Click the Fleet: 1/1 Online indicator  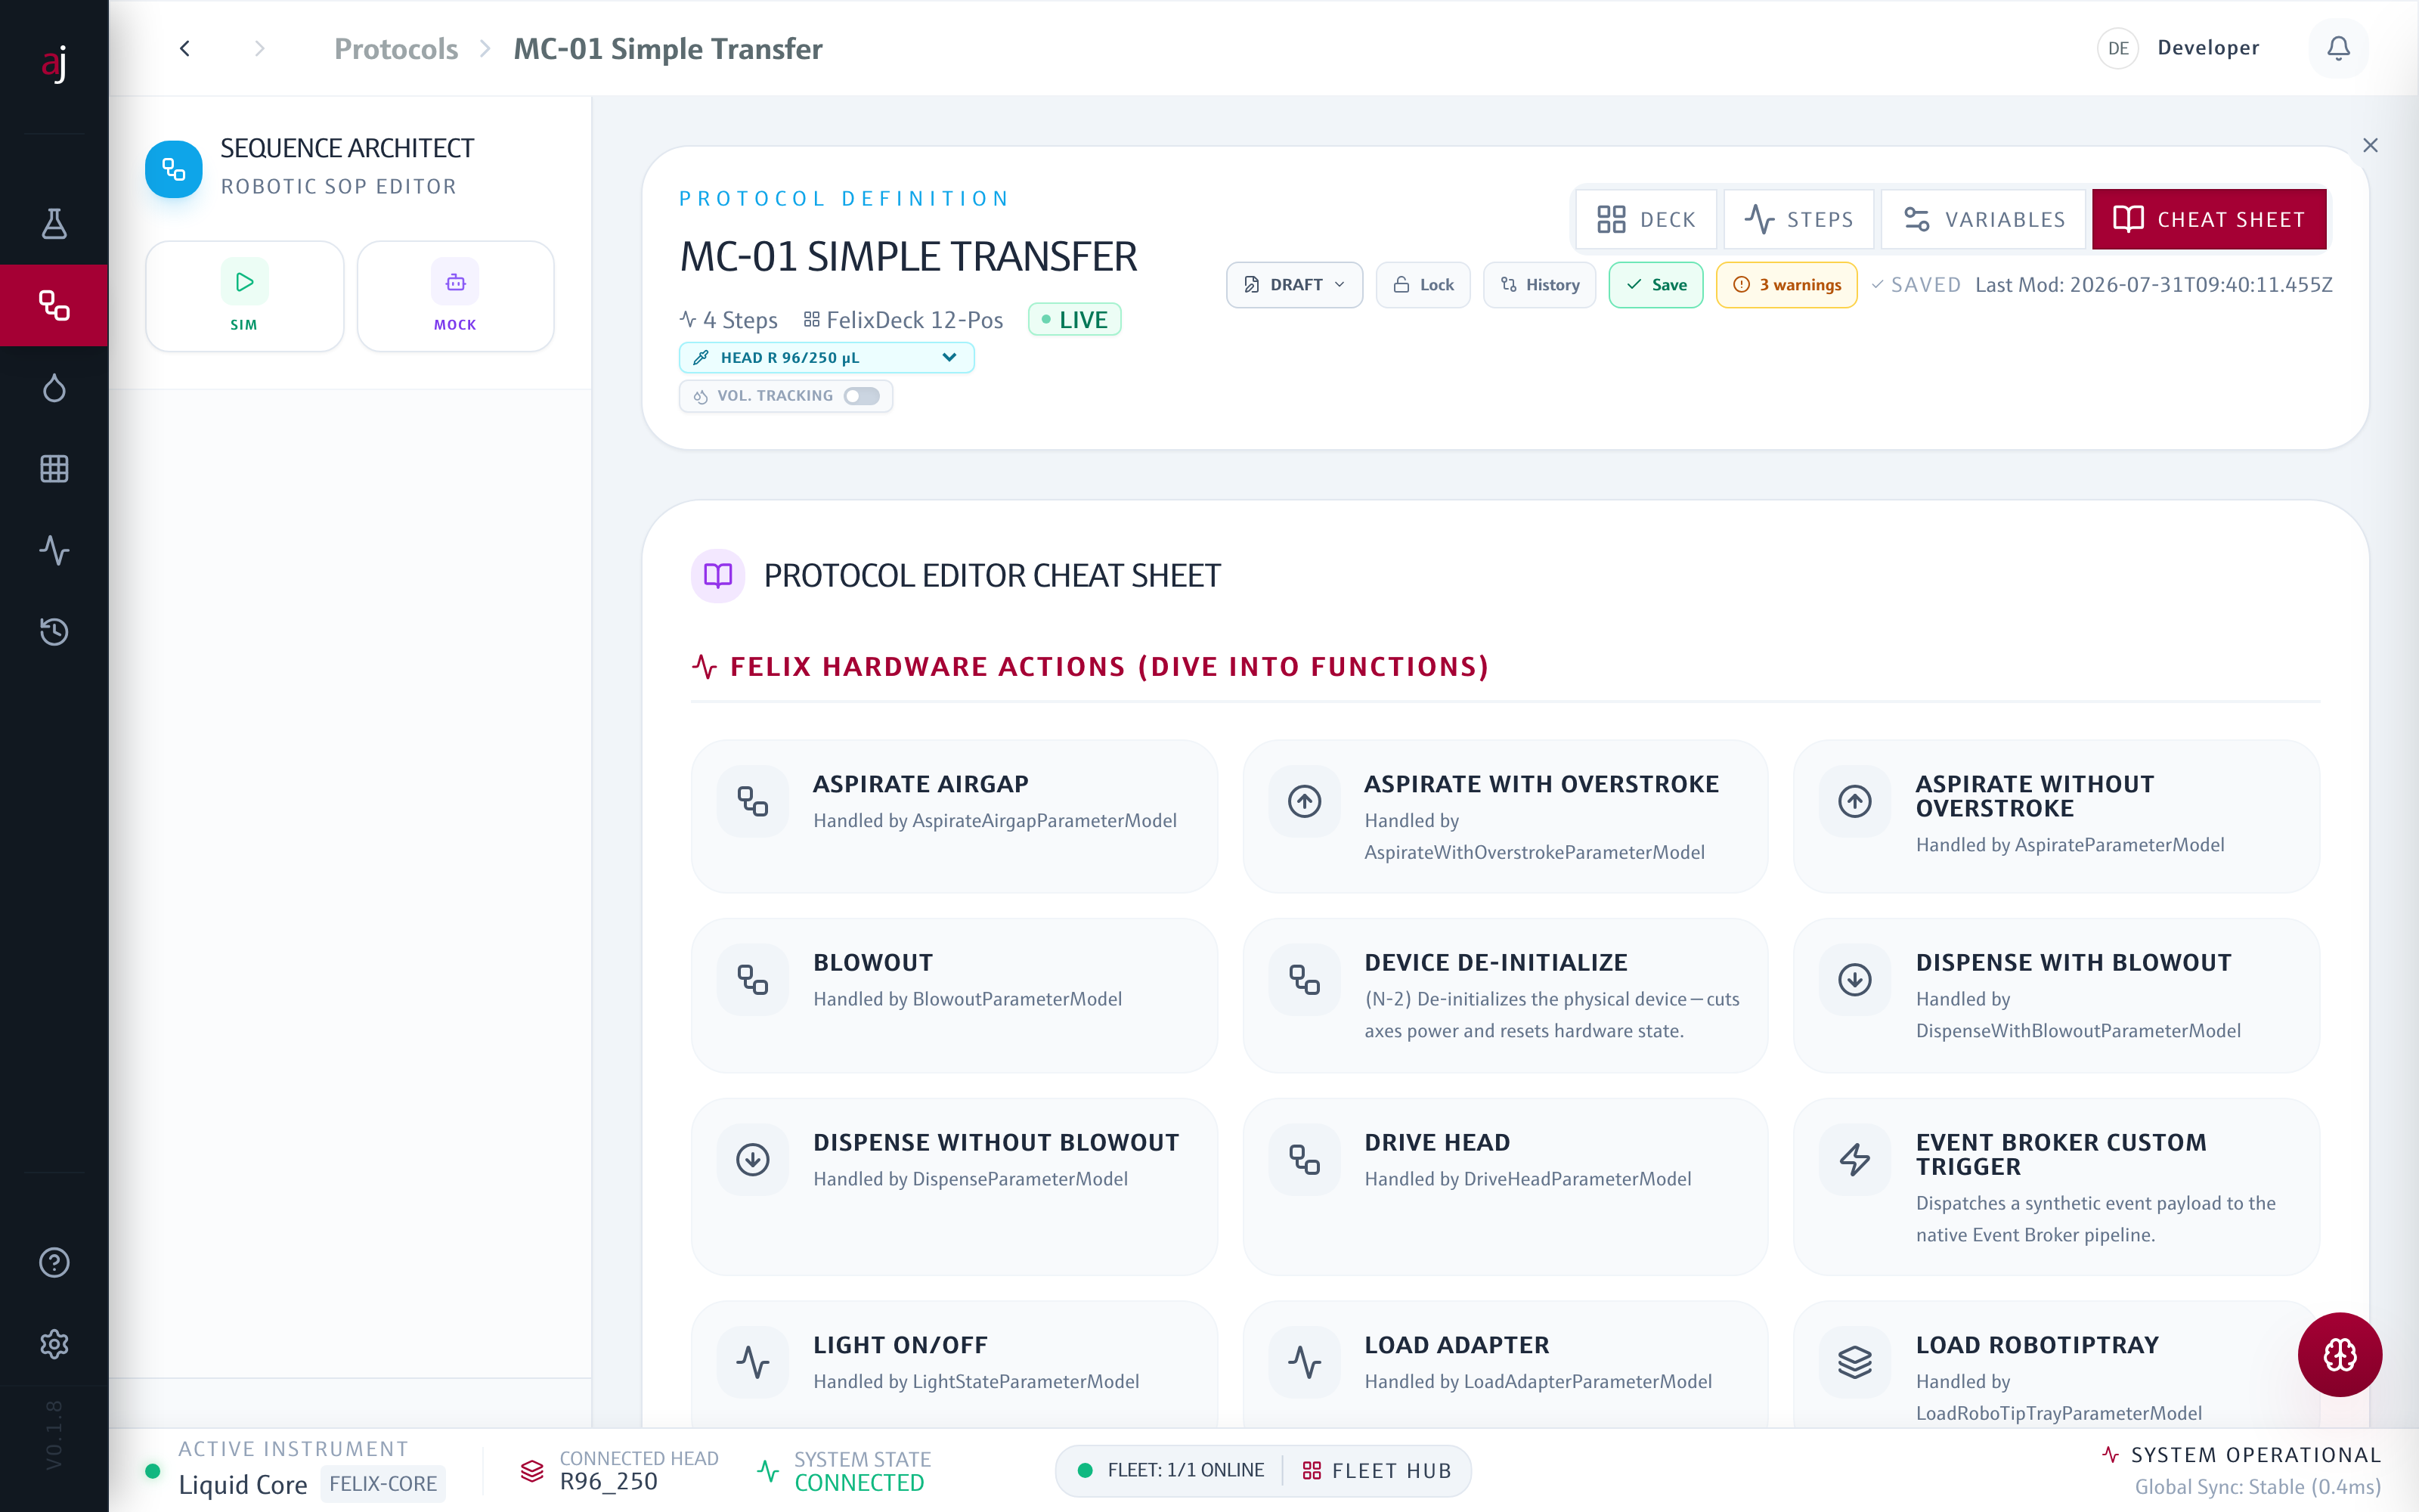tap(1172, 1471)
